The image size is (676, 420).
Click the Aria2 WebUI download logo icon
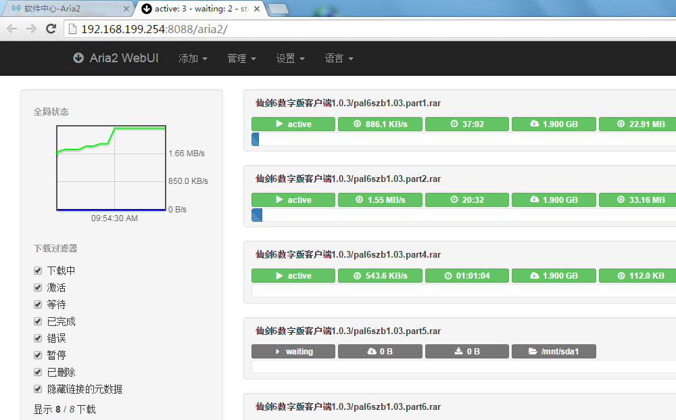click(x=78, y=58)
